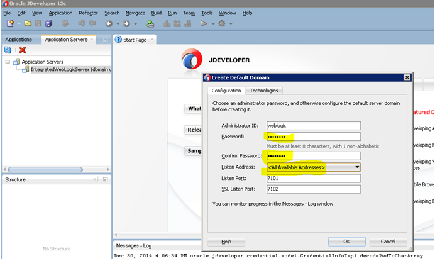Viewport: 435px width, 263px height.
Task: Click the Debug bug toolbar icon
Action: [222, 24]
